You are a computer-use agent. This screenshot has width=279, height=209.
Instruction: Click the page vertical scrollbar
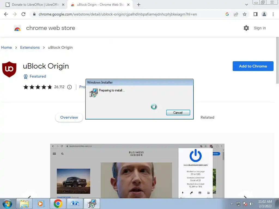[277, 60]
